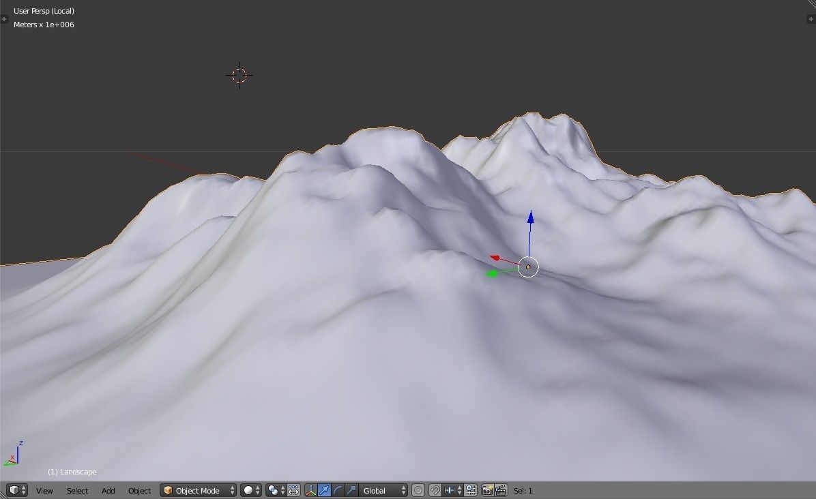Open the pivot point selector

[x=275, y=490]
